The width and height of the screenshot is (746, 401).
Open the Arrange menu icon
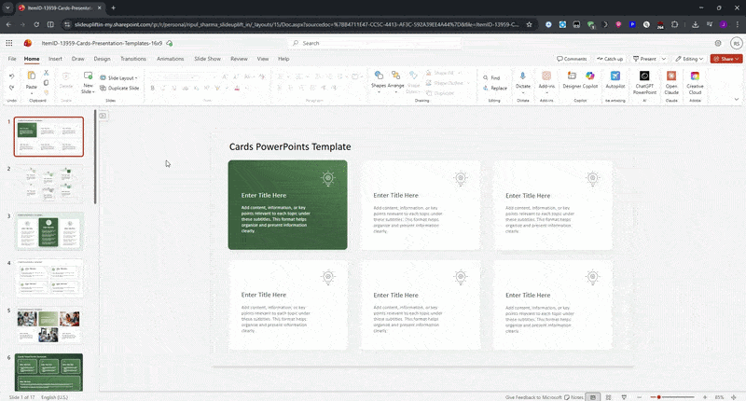click(395, 76)
